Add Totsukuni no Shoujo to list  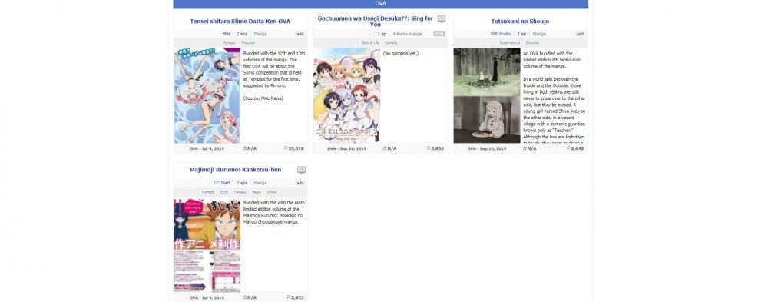(580, 34)
